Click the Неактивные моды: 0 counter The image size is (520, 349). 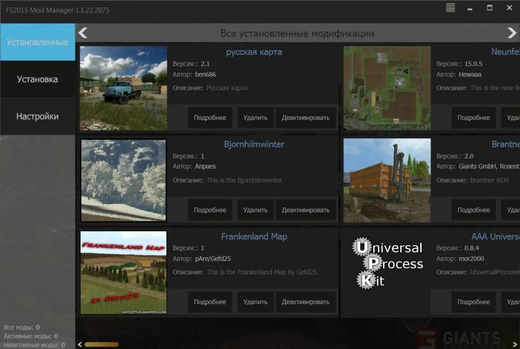click(x=34, y=345)
